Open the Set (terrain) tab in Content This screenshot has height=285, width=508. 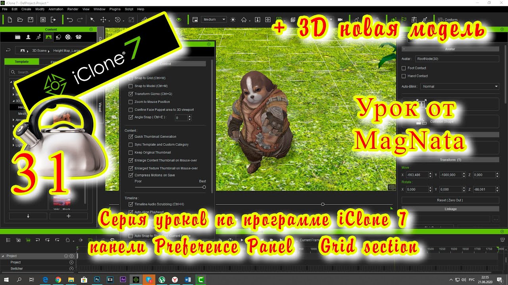[48, 37]
